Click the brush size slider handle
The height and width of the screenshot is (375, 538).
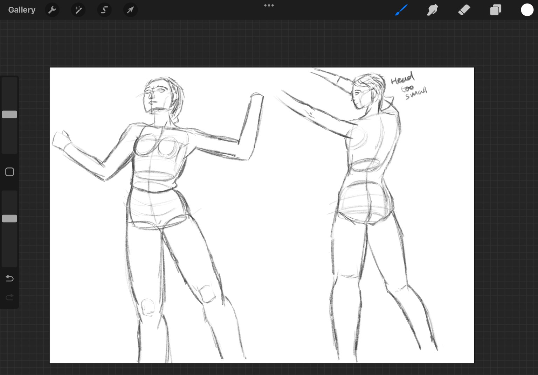(9, 114)
